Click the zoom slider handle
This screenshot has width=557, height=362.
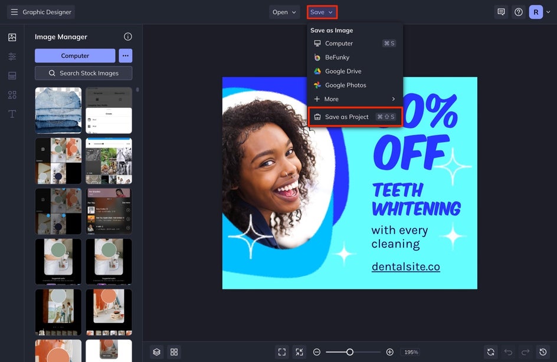[x=350, y=352]
